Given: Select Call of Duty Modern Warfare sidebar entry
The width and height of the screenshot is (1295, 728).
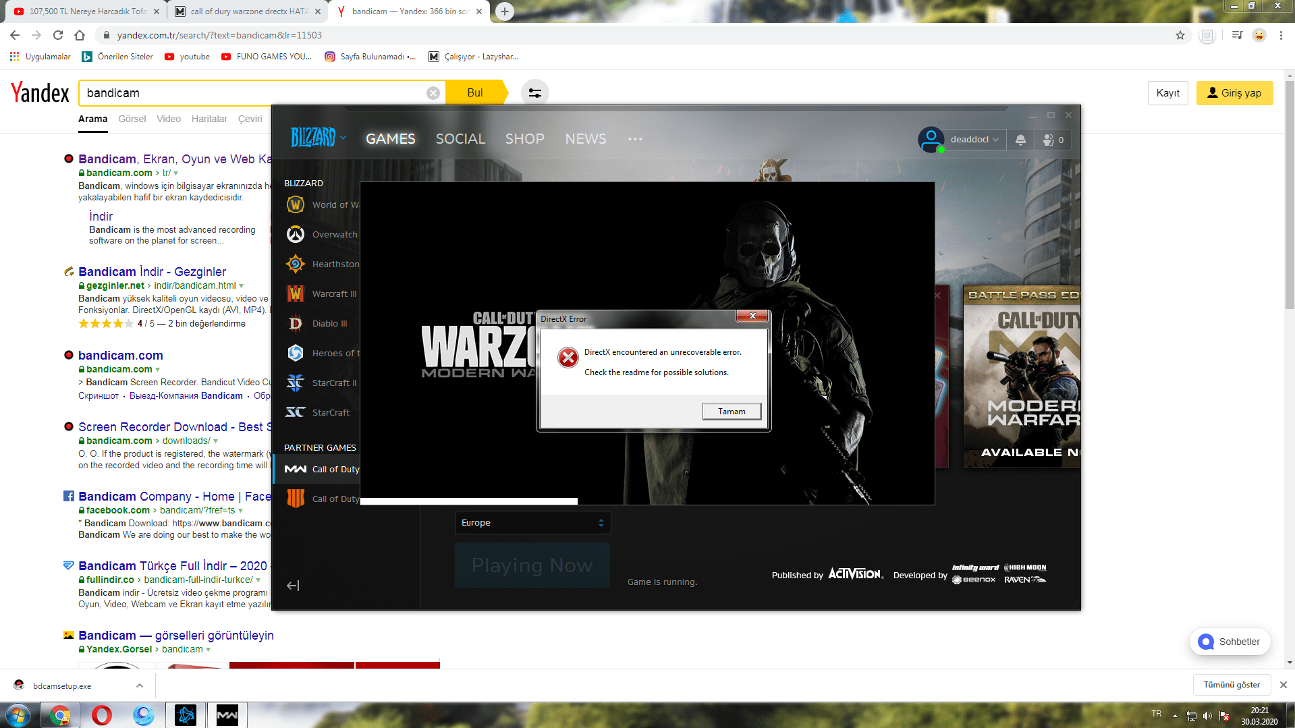Looking at the screenshot, I should pyautogui.click(x=317, y=469).
